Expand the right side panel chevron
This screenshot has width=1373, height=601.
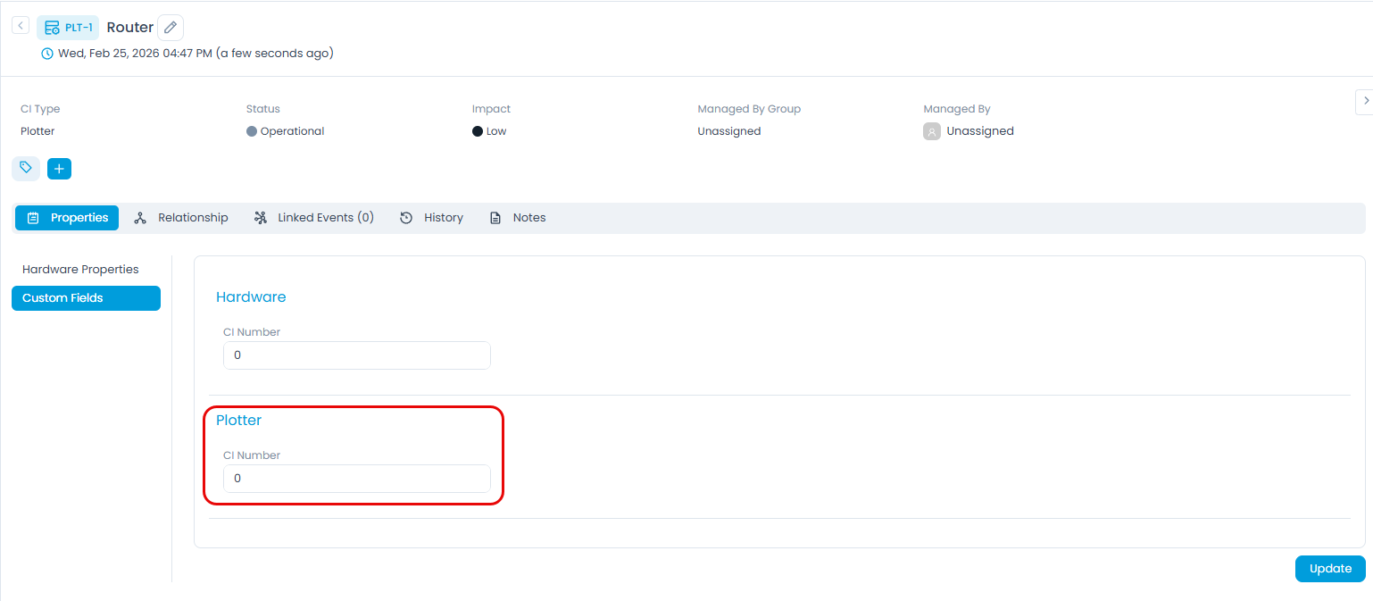click(x=1365, y=102)
